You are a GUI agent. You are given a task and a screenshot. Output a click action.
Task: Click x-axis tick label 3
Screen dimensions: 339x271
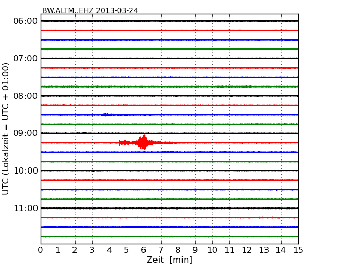pyautogui.click(x=92, y=250)
